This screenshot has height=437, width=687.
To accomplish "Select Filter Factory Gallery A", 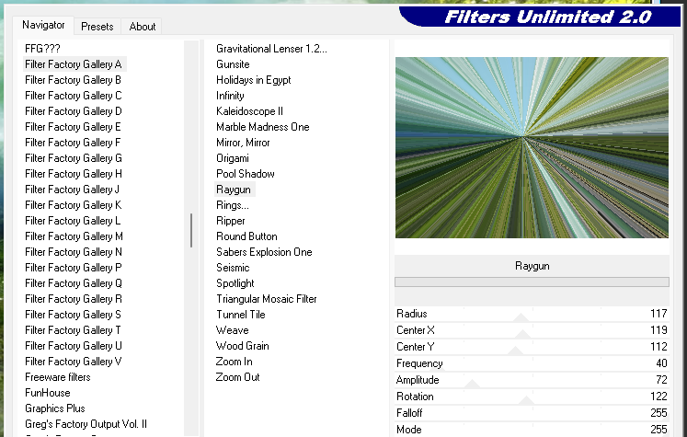I will pyautogui.click(x=74, y=64).
